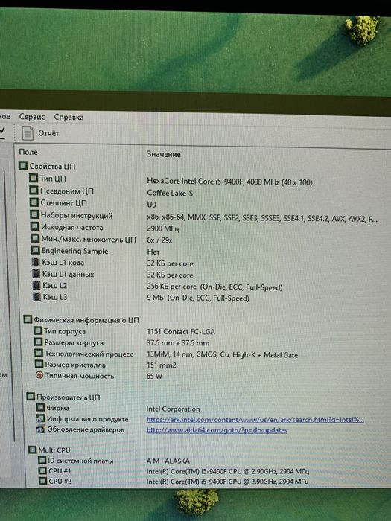Screen dimensions: 391x521
Task: Click the icon beside Наборы инструкций
Action: [34, 214]
